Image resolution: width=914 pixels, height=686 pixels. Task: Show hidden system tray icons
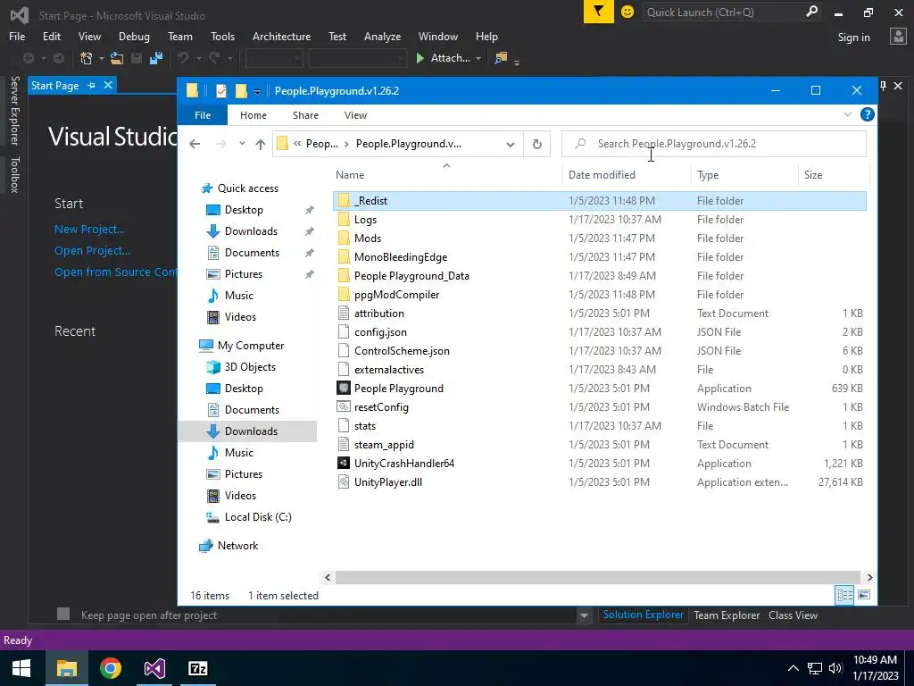[x=793, y=668]
